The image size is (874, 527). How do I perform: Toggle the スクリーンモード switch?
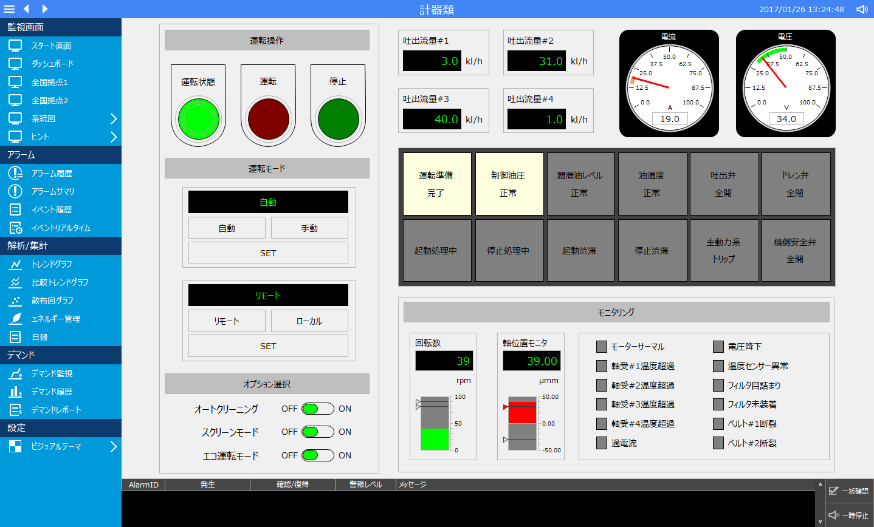[x=318, y=432]
